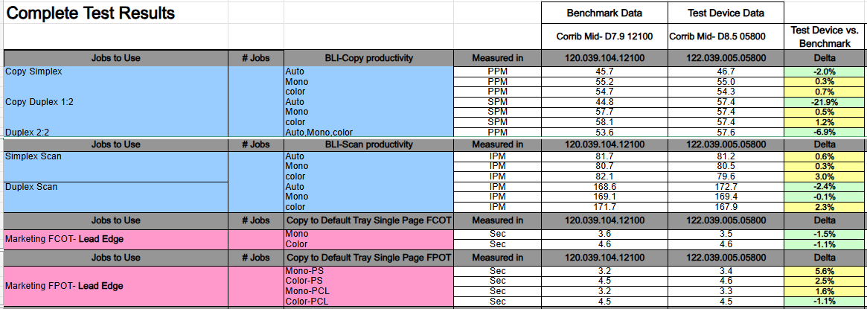Select the green -21.9% delta cell

825,102
